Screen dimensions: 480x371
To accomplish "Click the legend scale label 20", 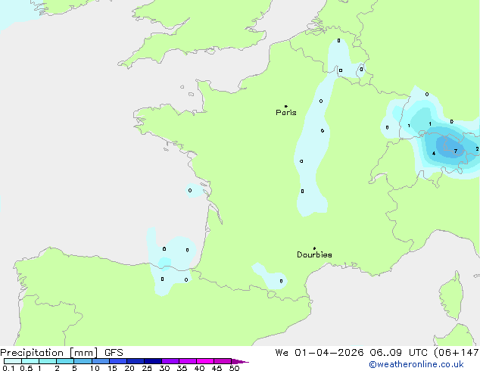I will coord(129,368).
